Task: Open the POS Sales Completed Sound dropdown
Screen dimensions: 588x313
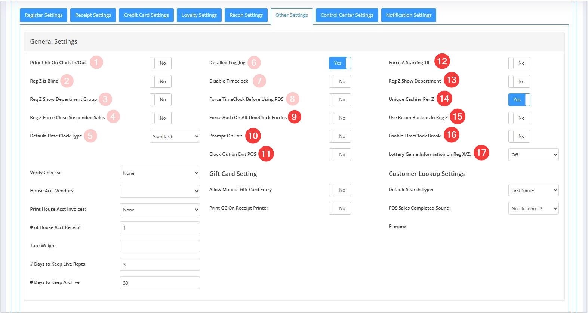Action: (x=533, y=208)
